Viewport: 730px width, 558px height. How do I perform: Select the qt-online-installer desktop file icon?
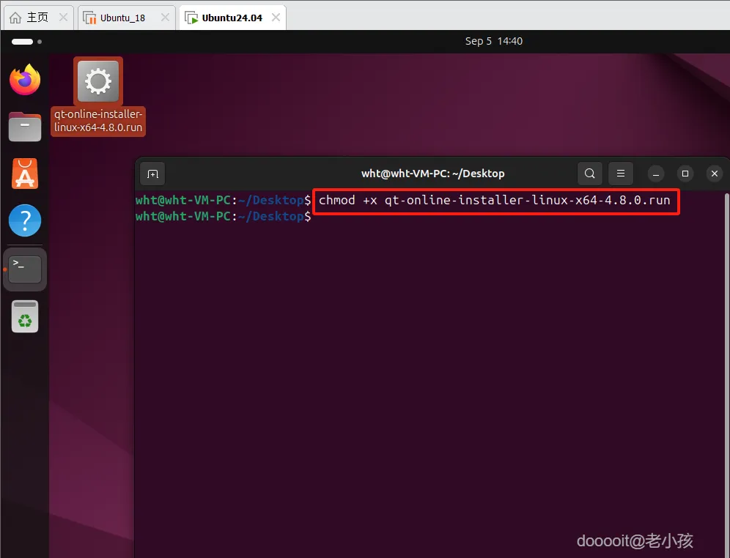click(98, 81)
